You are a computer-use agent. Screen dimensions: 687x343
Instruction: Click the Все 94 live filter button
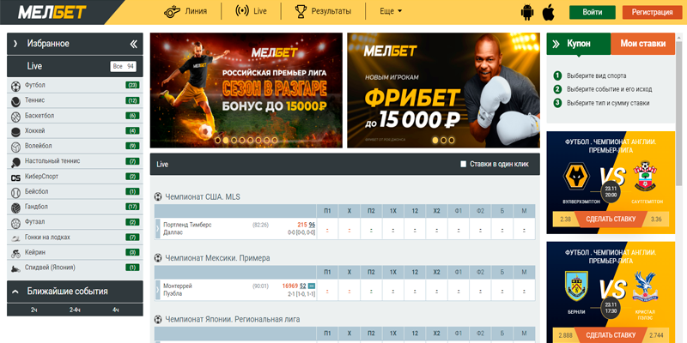point(123,67)
